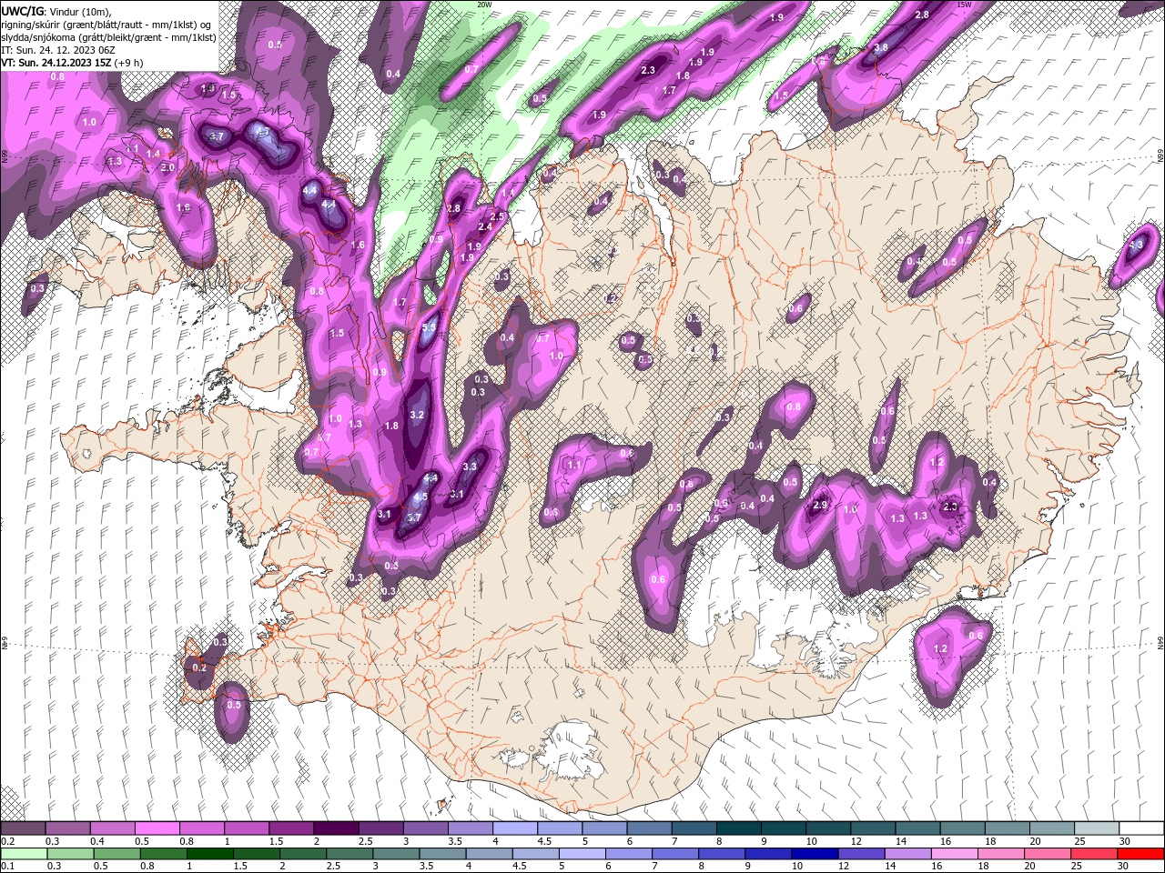The image size is (1165, 873).
Task: Click the '3.5' label under the upper legend row
Action: 454,842
